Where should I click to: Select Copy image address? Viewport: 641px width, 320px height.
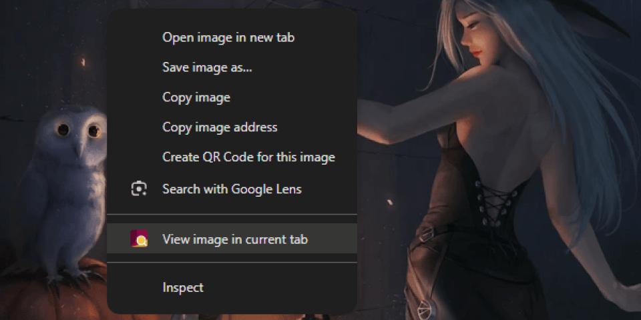click(x=232, y=127)
